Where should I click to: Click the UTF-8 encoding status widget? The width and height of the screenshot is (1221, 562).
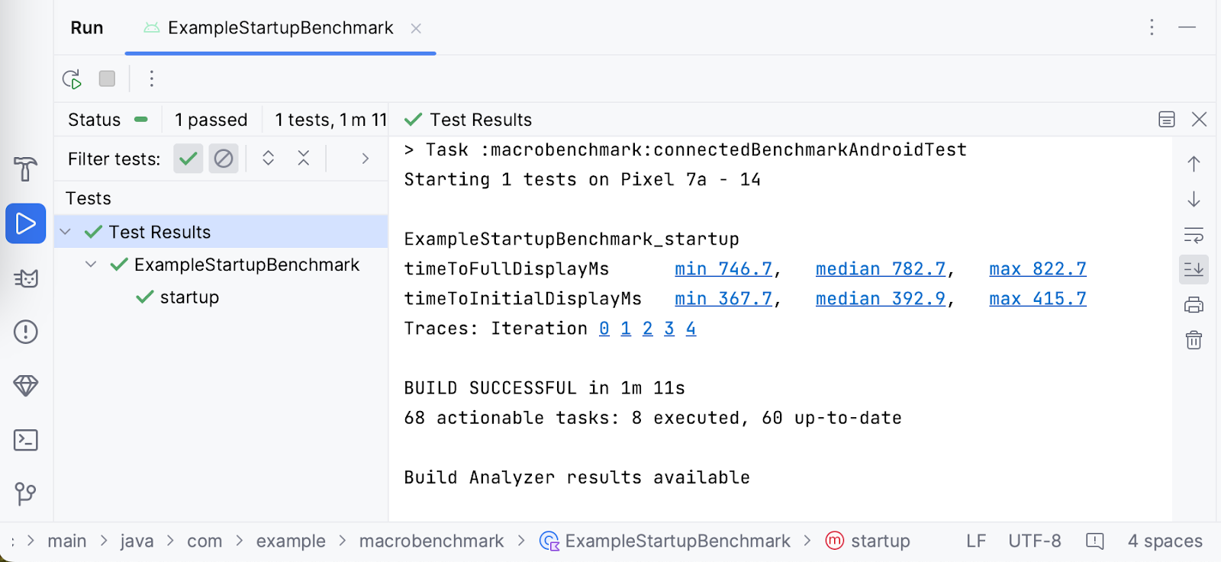tap(1034, 541)
